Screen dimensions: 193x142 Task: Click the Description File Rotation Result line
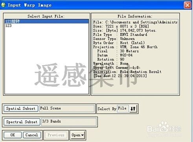127,72
